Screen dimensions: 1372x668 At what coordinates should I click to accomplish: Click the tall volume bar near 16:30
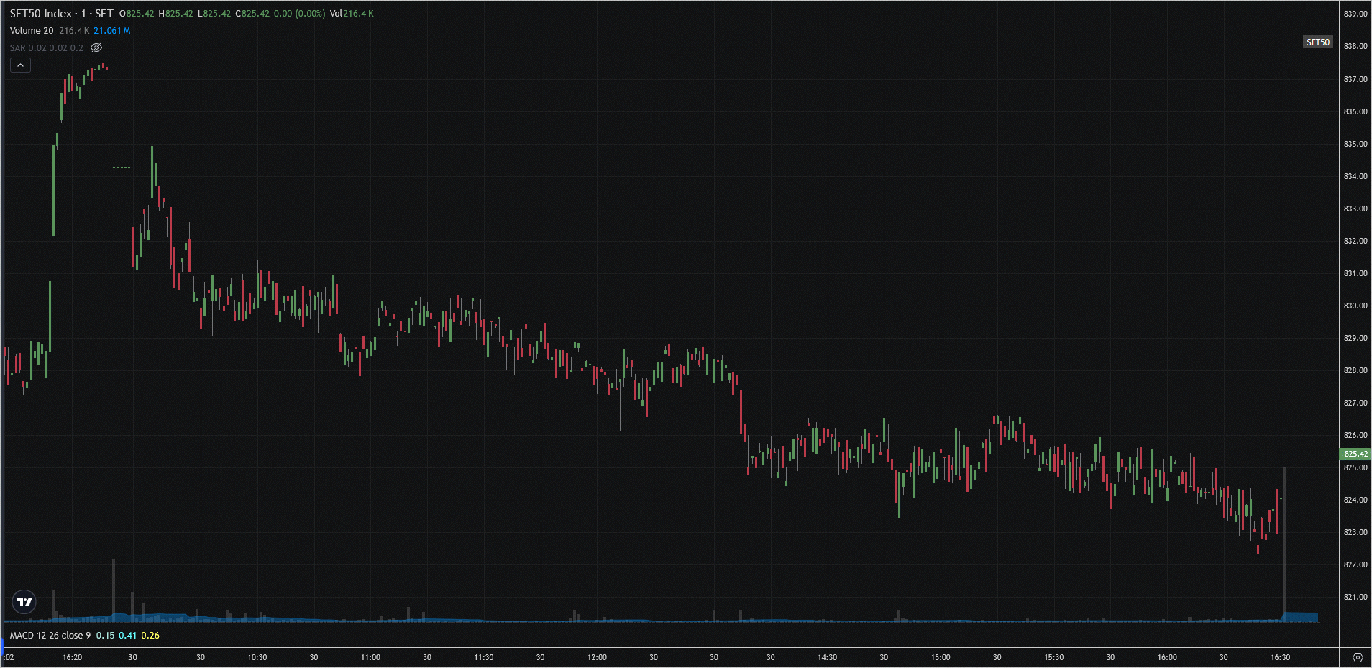pyautogui.click(x=1284, y=546)
